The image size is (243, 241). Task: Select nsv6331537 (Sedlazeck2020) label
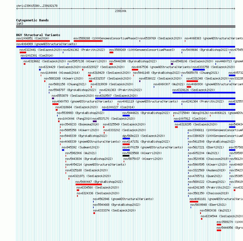coord(110,78)
